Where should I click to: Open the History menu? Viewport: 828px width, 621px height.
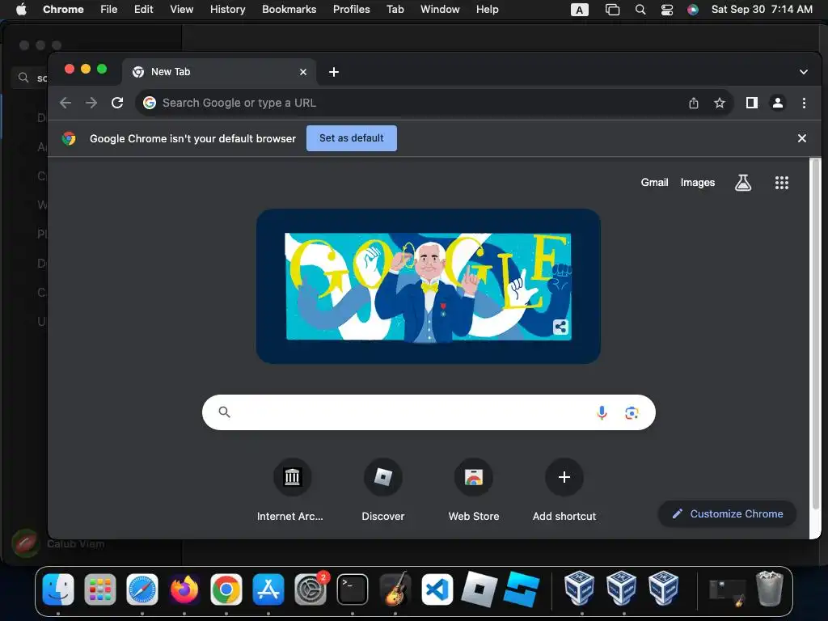tap(227, 9)
